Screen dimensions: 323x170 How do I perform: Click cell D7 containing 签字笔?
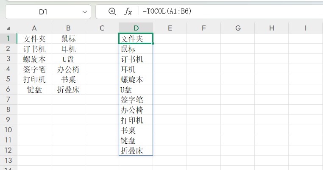point(136,99)
